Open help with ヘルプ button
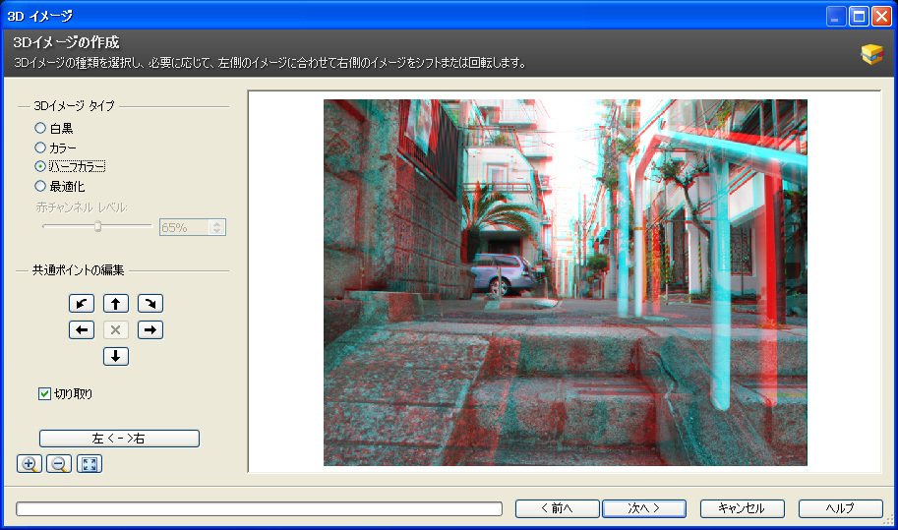 (841, 508)
